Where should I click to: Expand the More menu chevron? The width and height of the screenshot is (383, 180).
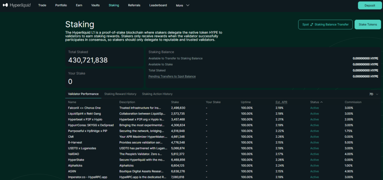point(188,6)
